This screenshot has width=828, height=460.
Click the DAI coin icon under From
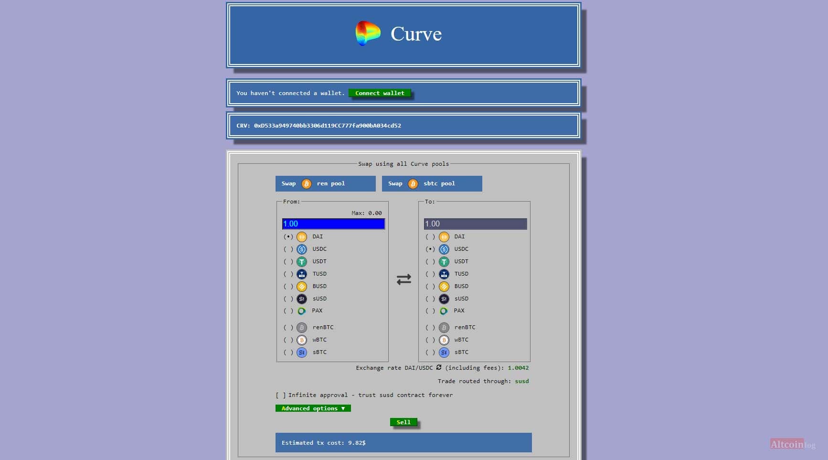click(x=302, y=237)
